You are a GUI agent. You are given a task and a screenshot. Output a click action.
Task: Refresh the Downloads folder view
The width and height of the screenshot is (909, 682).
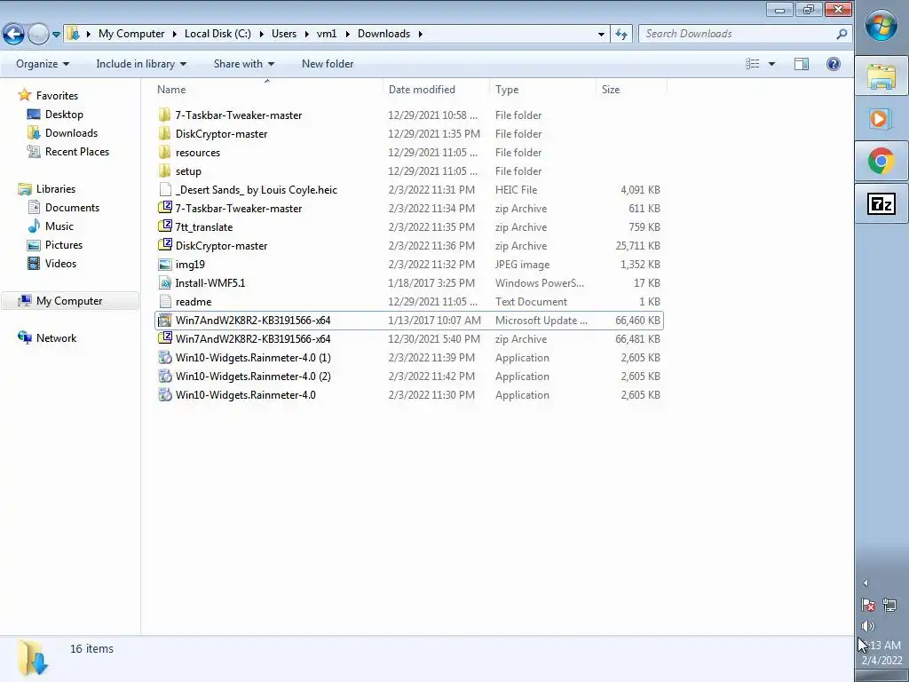(620, 35)
